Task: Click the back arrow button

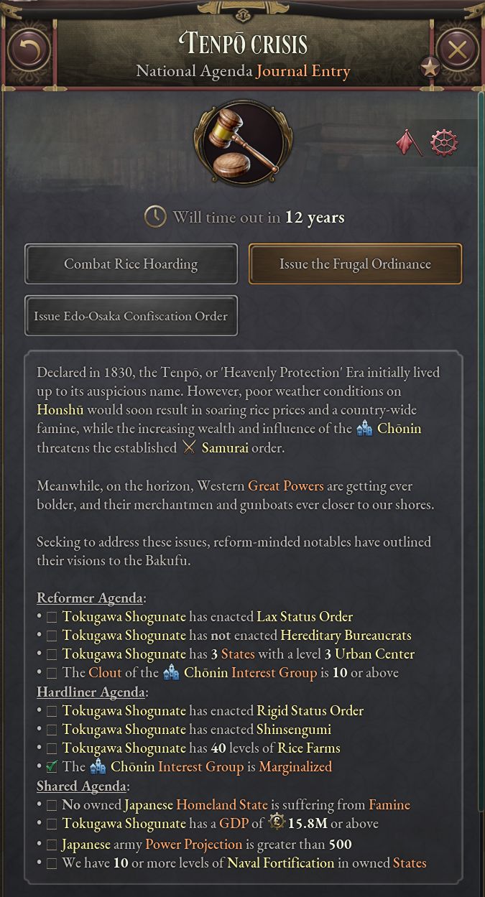Action: [29, 50]
